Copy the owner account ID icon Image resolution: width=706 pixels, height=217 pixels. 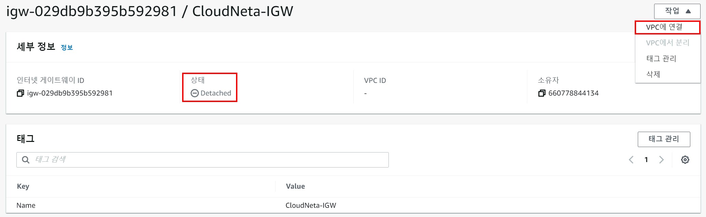pyautogui.click(x=542, y=93)
